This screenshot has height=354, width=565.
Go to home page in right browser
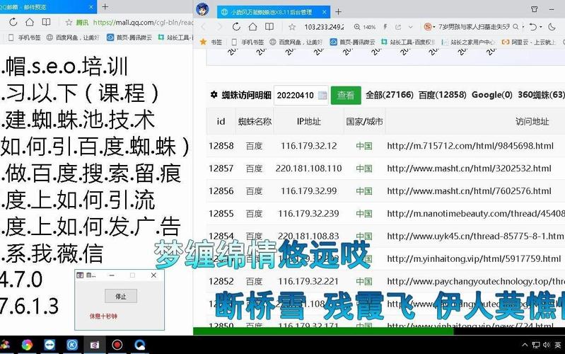click(x=253, y=27)
